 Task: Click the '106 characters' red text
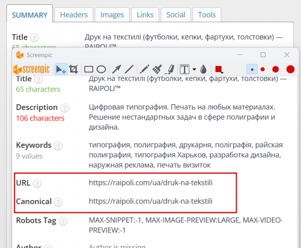[40, 118]
